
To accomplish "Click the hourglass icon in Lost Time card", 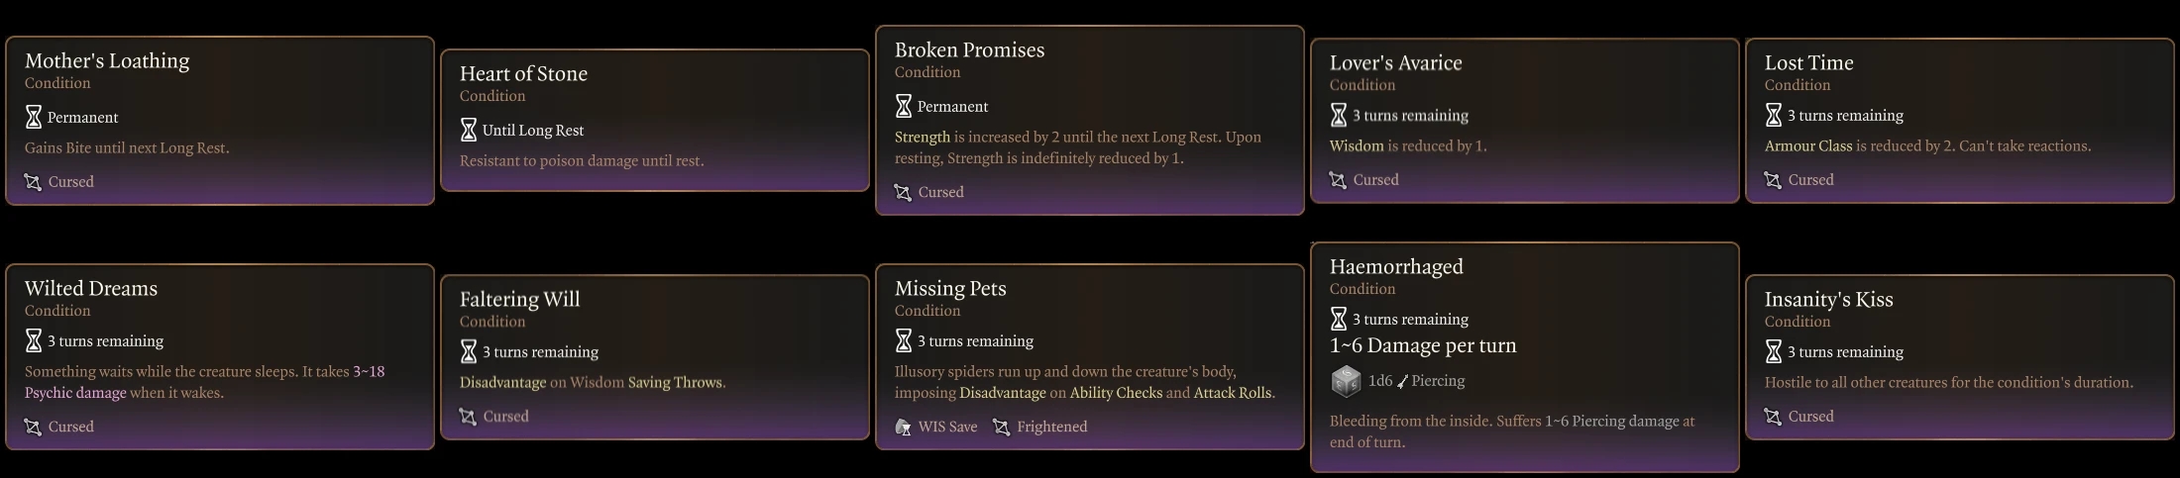I will [1774, 116].
